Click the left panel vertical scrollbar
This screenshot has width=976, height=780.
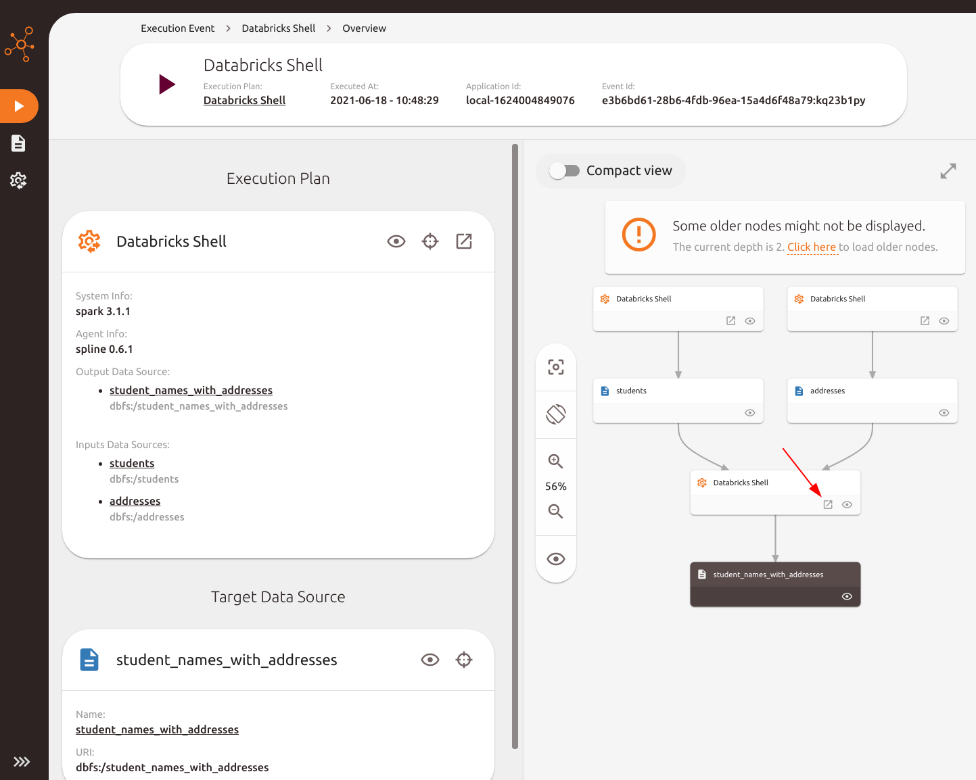pos(515,446)
